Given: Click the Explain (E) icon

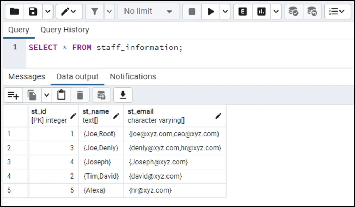Looking at the screenshot, I should (x=243, y=12).
